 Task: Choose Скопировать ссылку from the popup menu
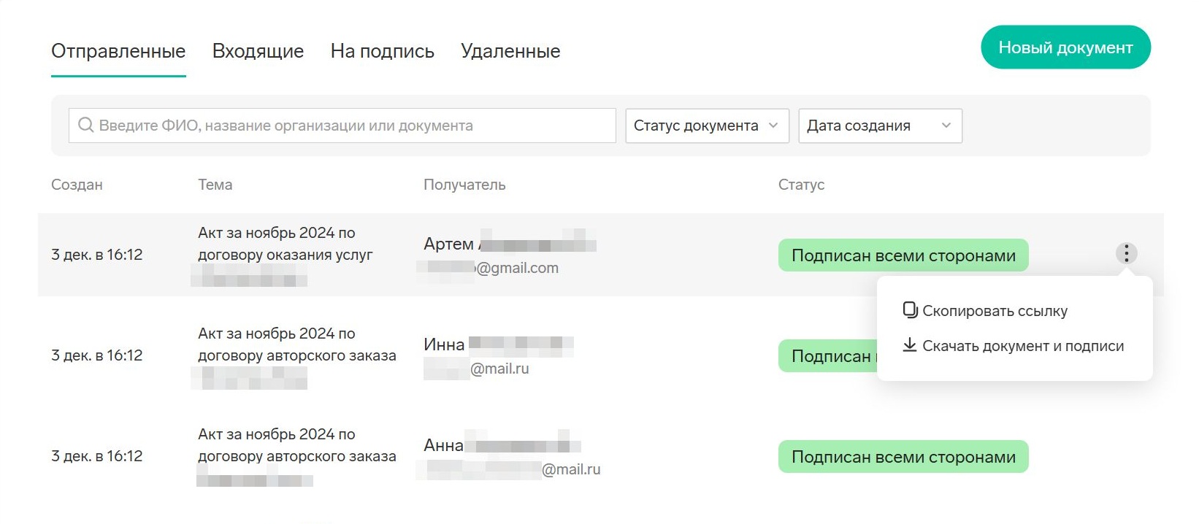pyautogui.click(x=994, y=311)
